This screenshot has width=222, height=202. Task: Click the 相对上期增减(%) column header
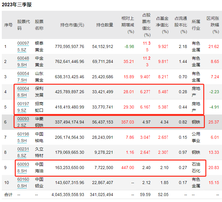pyautogui.click(x=128, y=25)
